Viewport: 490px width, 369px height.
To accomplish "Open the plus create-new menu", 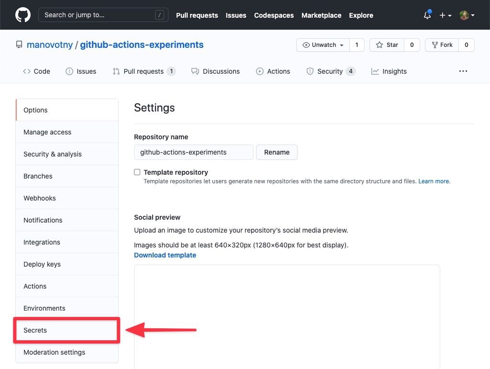I will 445,15.
